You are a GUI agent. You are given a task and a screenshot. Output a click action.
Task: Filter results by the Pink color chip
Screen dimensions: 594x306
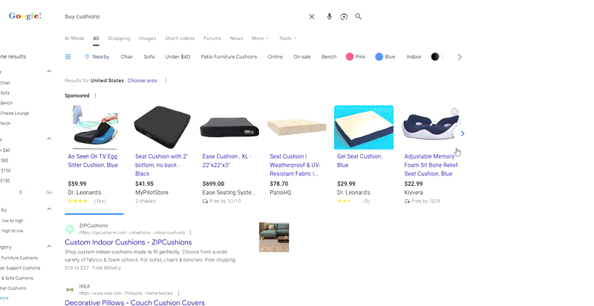(x=356, y=57)
